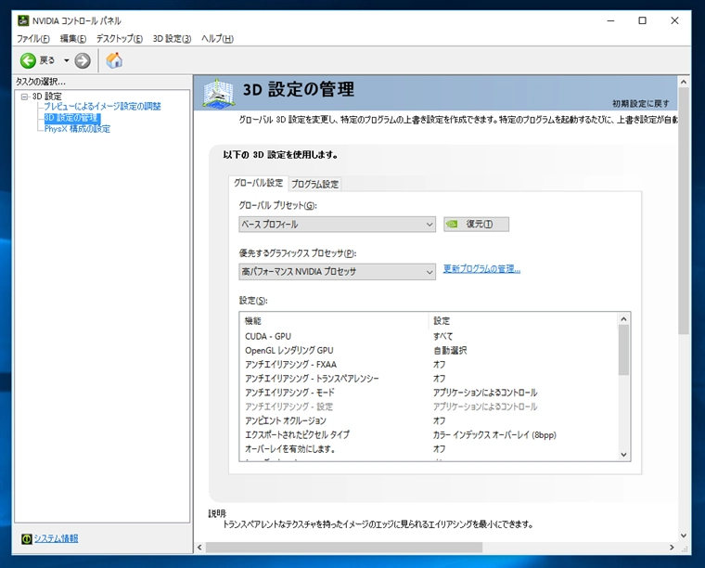Open the 更新プログラムの管理 link
This screenshot has height=568, width=705.
click(481, 269)
